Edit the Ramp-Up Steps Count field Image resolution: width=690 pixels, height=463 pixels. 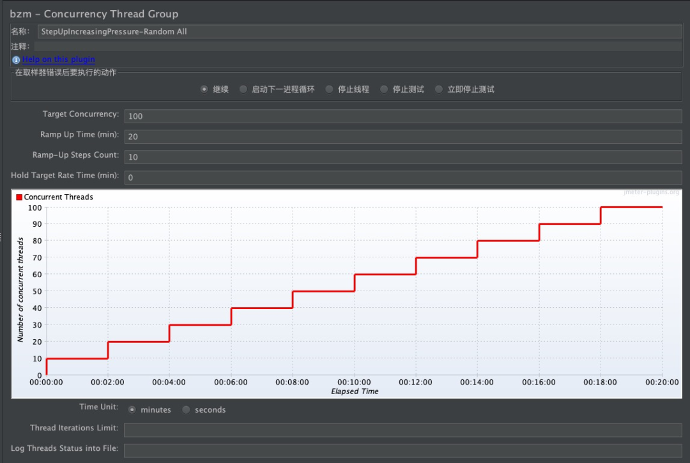click(x=402, y=157)
